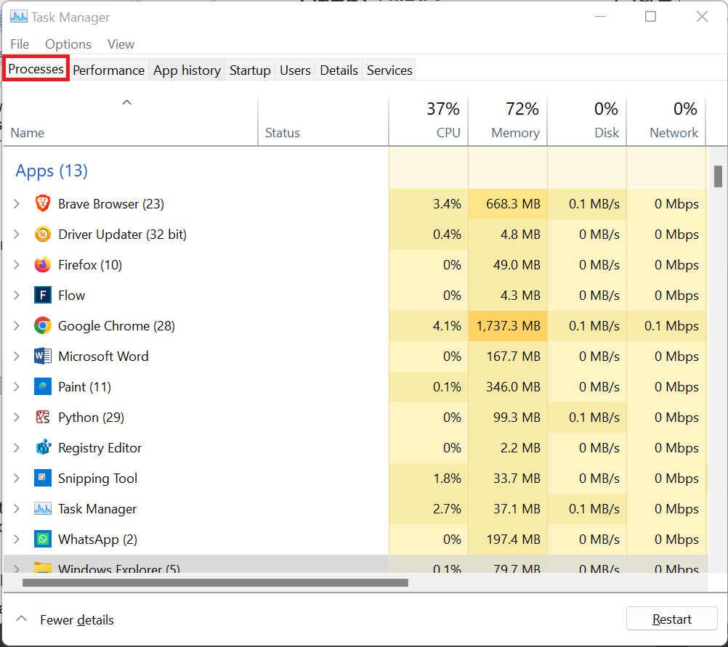Screen dimensions: 728x647
Task: Click the horizontal scrollbar thumb
Action: [x=216, y=582]
